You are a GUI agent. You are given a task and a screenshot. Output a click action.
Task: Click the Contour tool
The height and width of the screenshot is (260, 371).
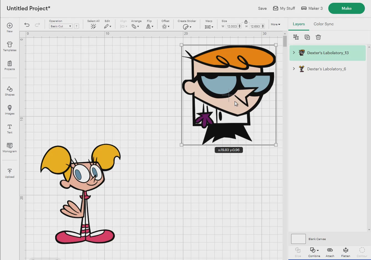point(362,252)
